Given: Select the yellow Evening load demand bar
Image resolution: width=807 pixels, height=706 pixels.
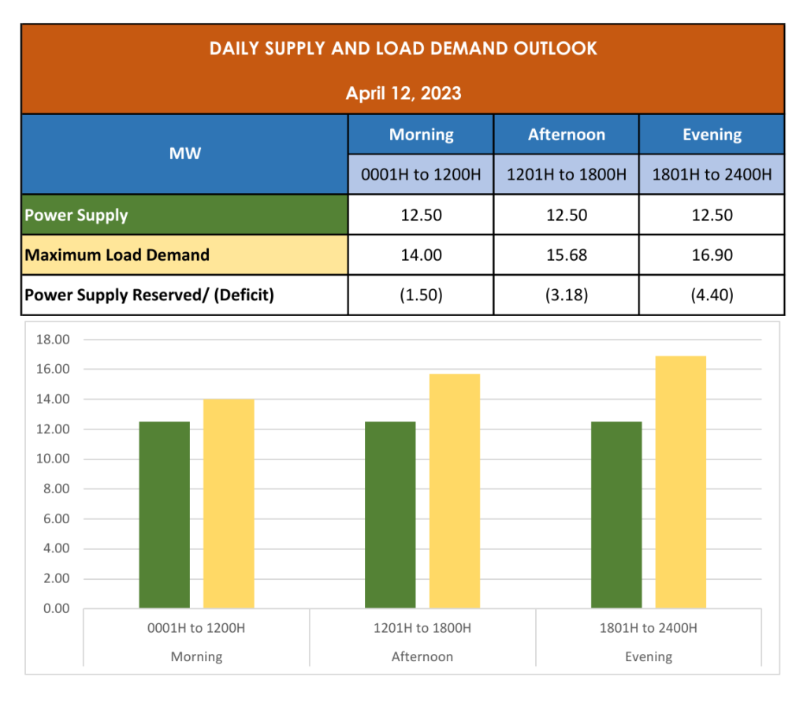Looking at the screenshot, I should (x=681, y=482).
